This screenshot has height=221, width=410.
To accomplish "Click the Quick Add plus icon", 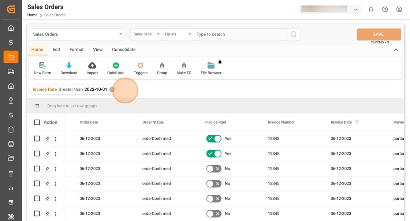I will point(116,66).
